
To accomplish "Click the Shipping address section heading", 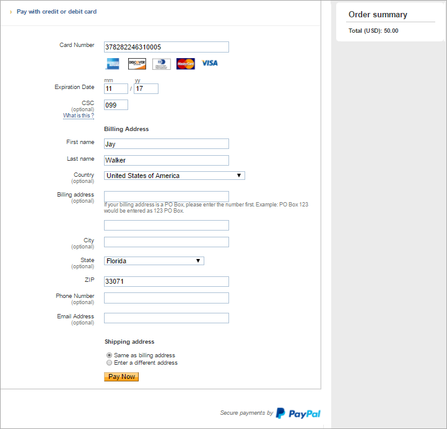I will (x=129, y=342).
